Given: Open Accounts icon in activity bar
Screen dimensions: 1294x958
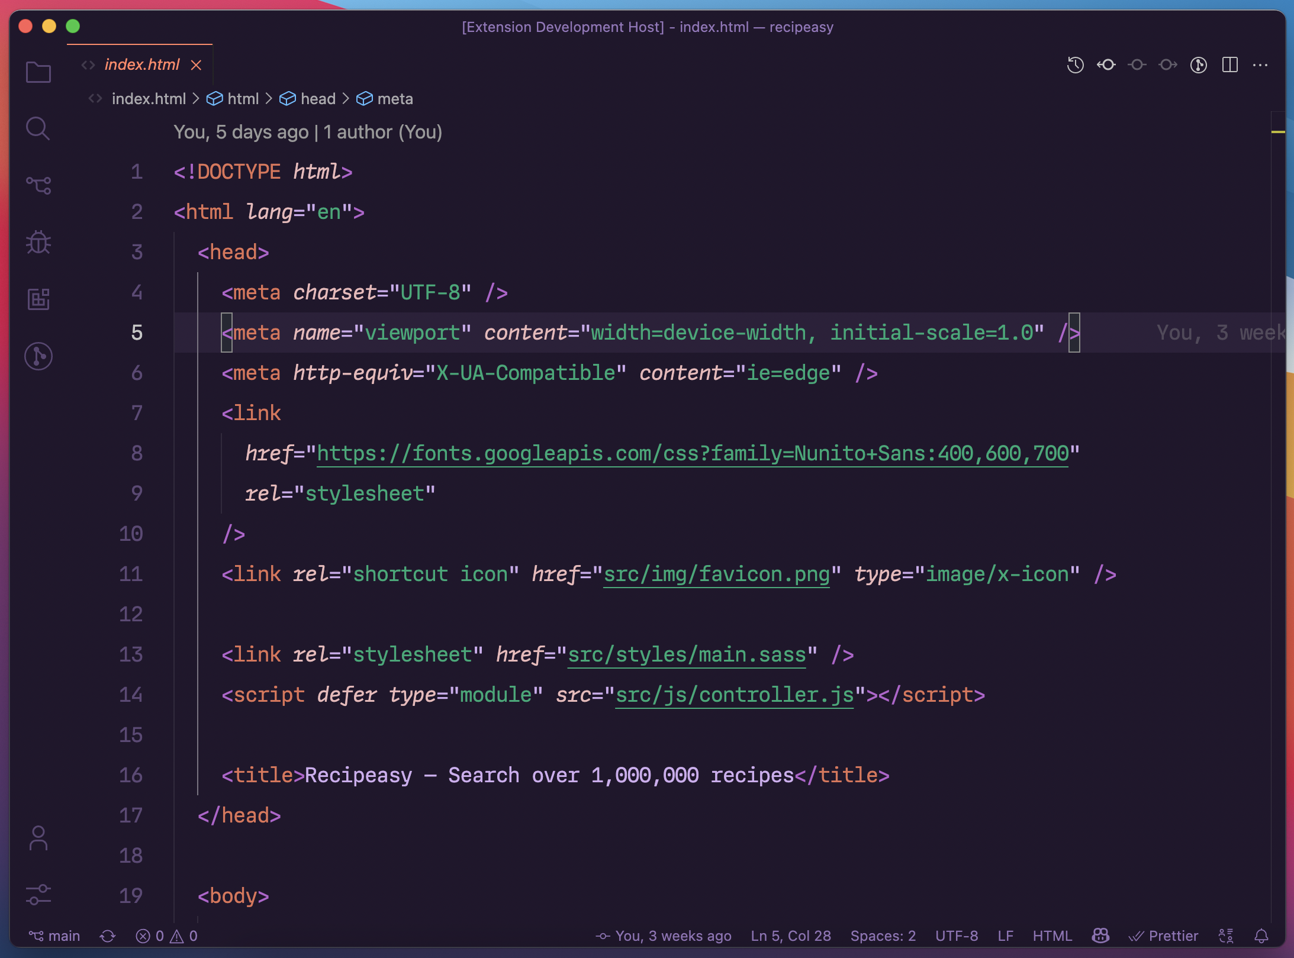Looking at the screenshot, I should click(38, 838).
